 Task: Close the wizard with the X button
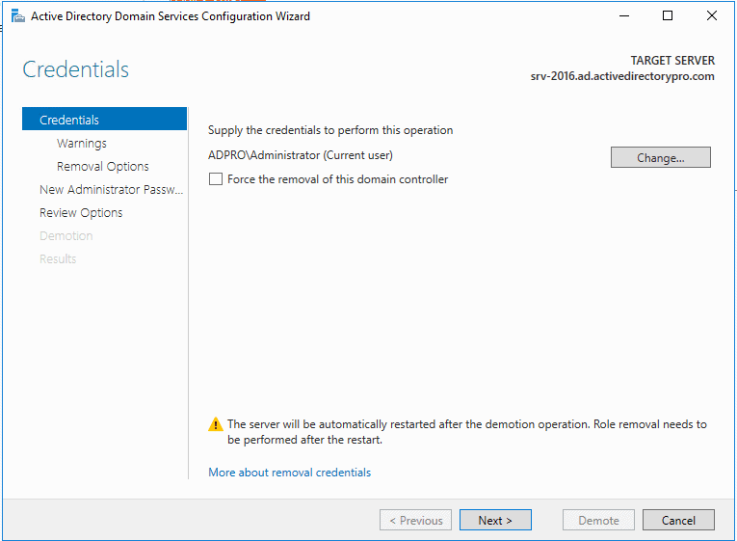712,16
